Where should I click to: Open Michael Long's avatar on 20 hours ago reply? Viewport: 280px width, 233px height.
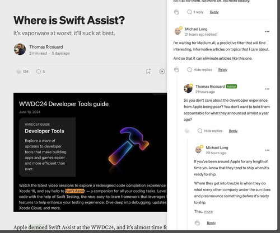[x=199, y=150]
